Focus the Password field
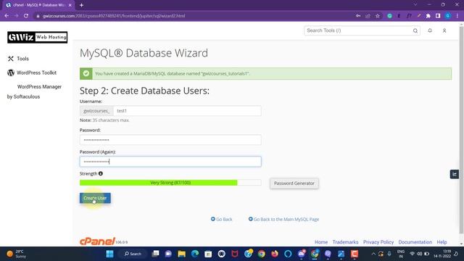Image resolution: width=464 pixels, height=261 pixels. coord(170,140)
